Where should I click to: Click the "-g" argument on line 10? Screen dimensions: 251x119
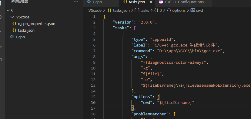pos(145,68)
